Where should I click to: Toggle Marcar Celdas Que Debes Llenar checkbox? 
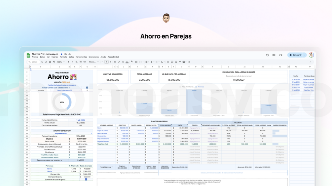pos(87,88)
